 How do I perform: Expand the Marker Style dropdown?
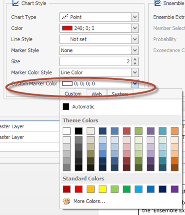click(x=135, y=50)
